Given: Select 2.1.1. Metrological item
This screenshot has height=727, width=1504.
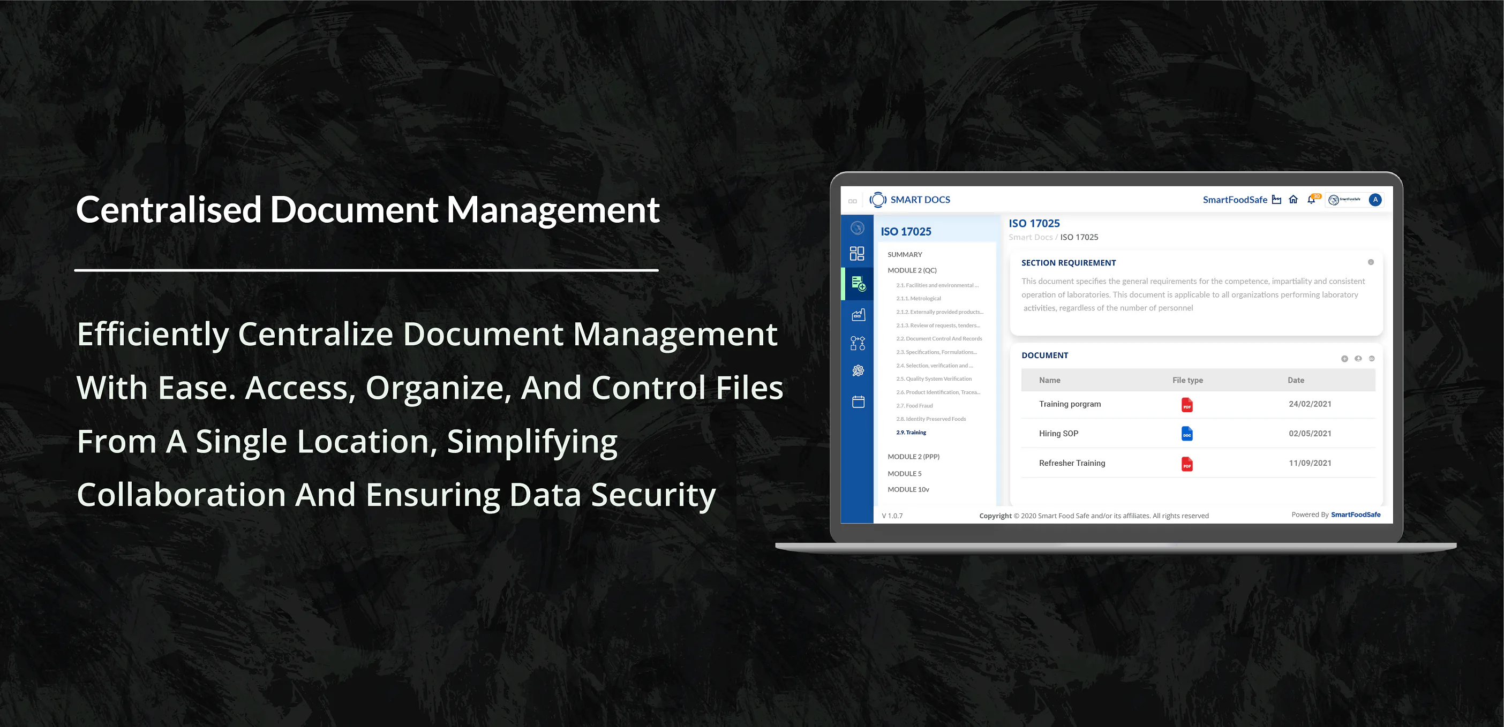Looking at the screenshot, I should click(919, 298).
